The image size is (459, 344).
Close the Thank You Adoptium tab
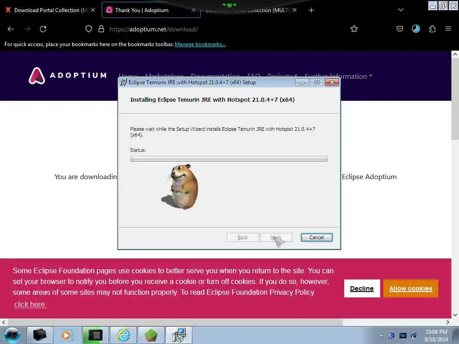click(194, 10)
